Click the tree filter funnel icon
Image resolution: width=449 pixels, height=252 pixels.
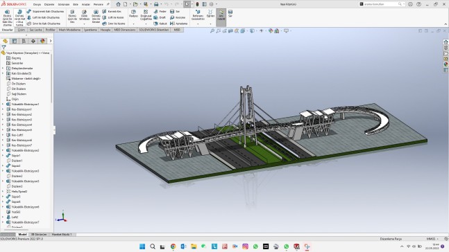point(3,48)
